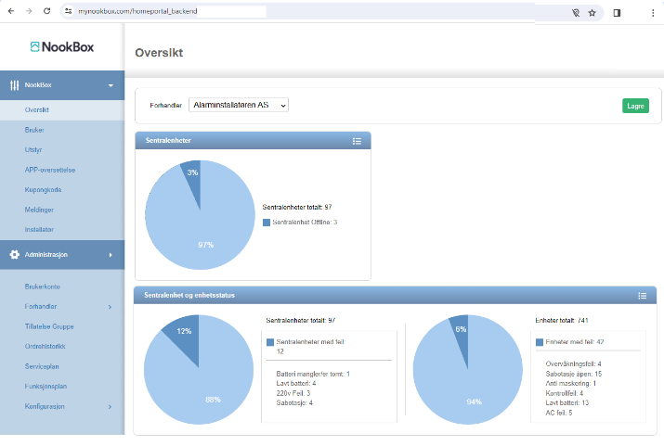Click the 3% slice of Sentralenheter pie
The image size is (664, 446).
[193, 177]
